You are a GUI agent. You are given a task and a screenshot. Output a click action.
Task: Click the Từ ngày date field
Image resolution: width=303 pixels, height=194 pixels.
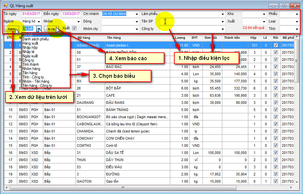[x=31, y=14]
